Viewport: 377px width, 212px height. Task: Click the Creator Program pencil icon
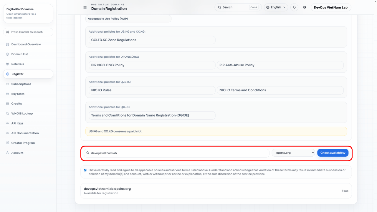(x=7, y=143)
